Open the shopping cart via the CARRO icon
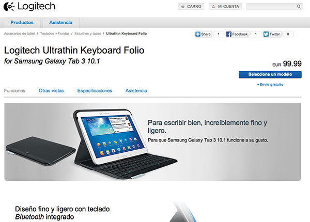 pos(183,7)
